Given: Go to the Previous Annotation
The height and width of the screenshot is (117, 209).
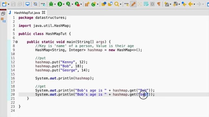Looking at the screenshot, I should click(x=175, y=4).
